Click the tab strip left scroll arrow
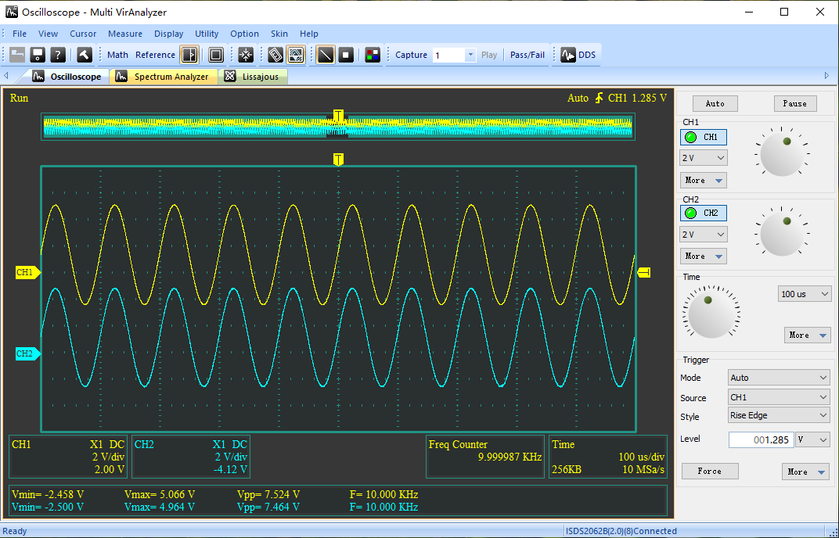 point(6,76)
